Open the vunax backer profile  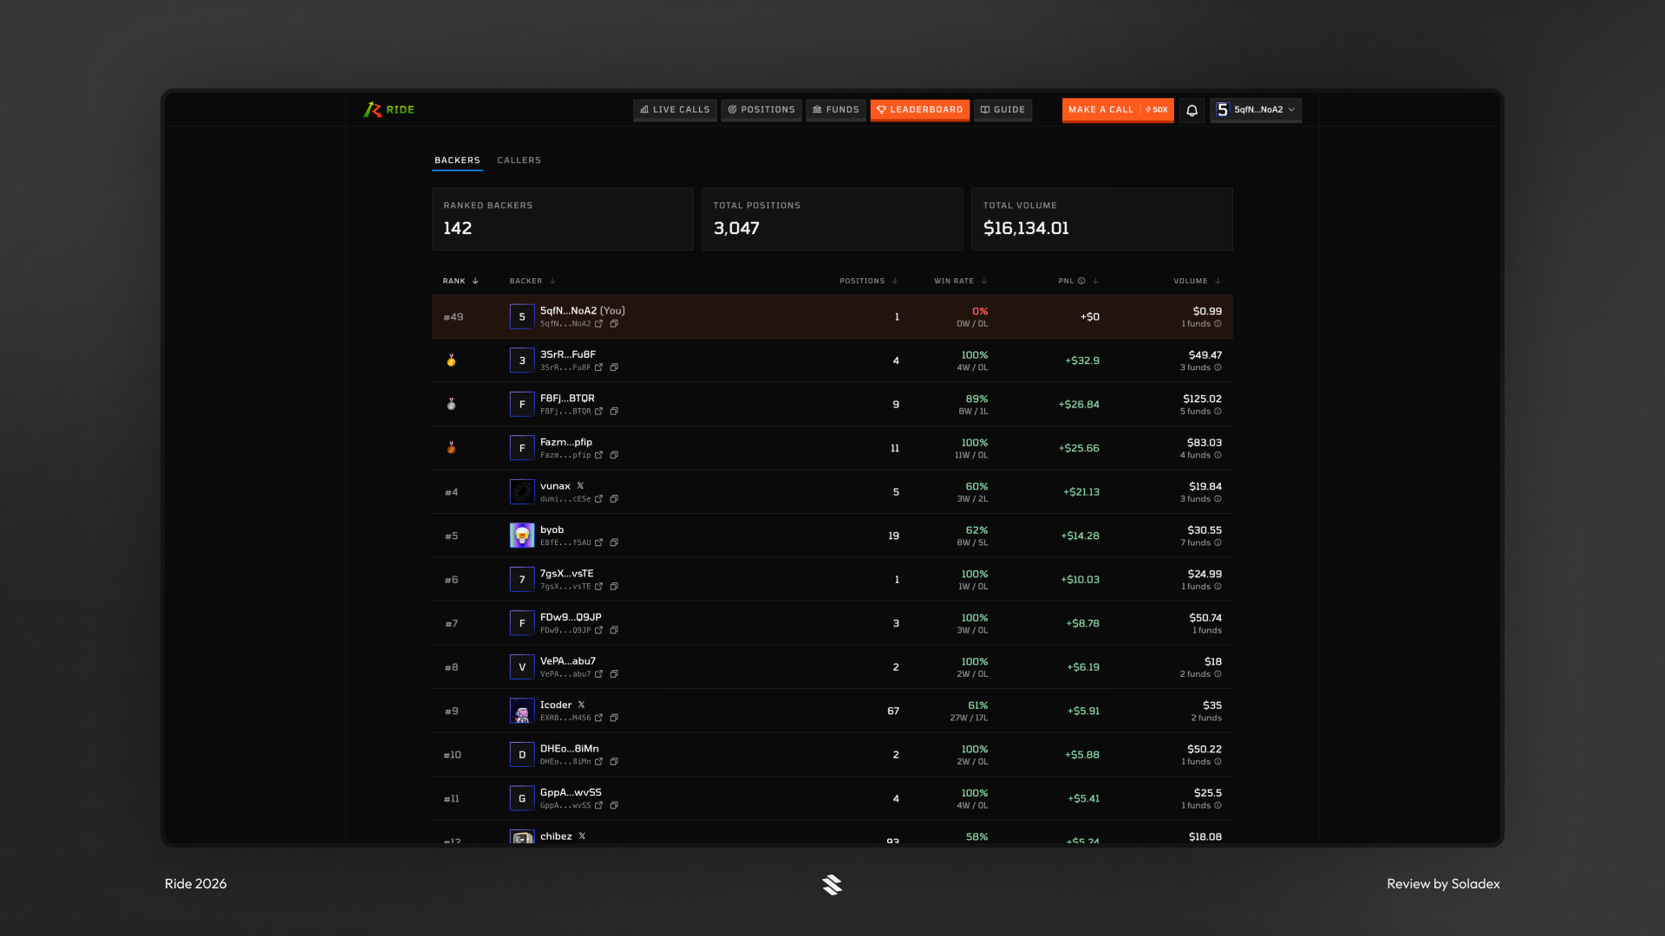pyautogui.click(x=555, y=486)
